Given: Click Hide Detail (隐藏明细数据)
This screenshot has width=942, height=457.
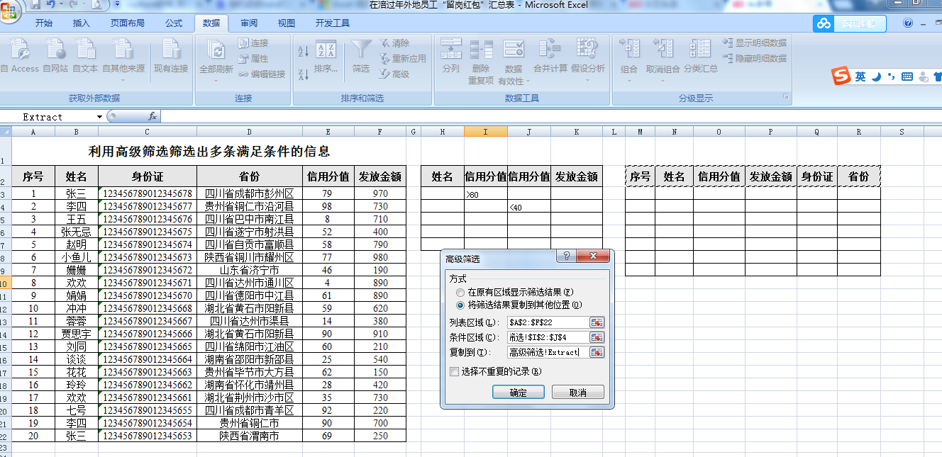Looking at the screenshot, I should coord(755,59).
